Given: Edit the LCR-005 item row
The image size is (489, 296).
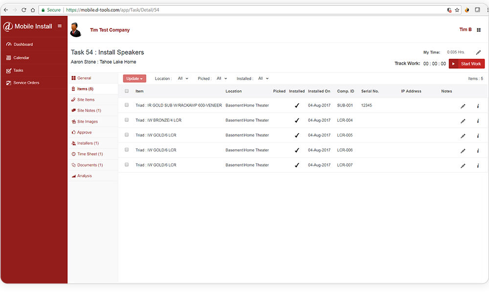Looking at the screenshot, I should click(463, 136).
